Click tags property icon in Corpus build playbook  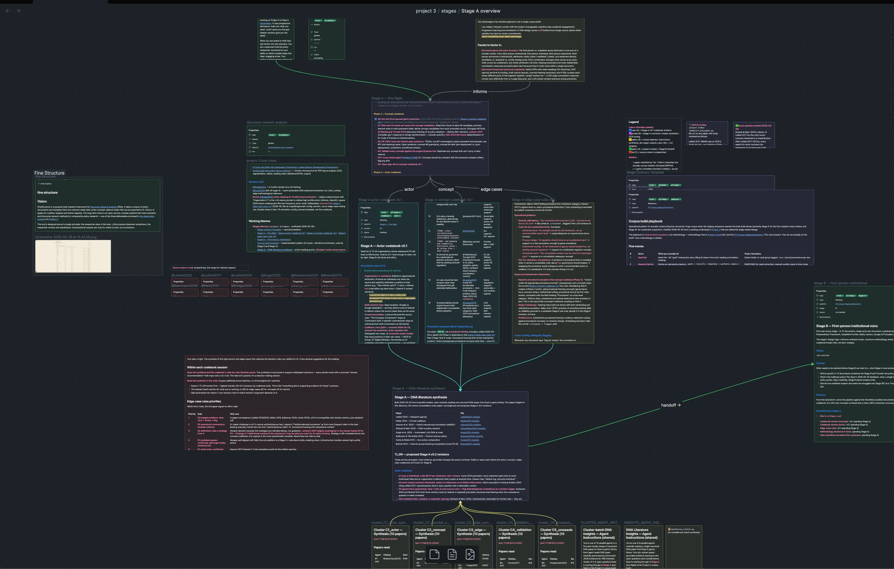[630, 199]
